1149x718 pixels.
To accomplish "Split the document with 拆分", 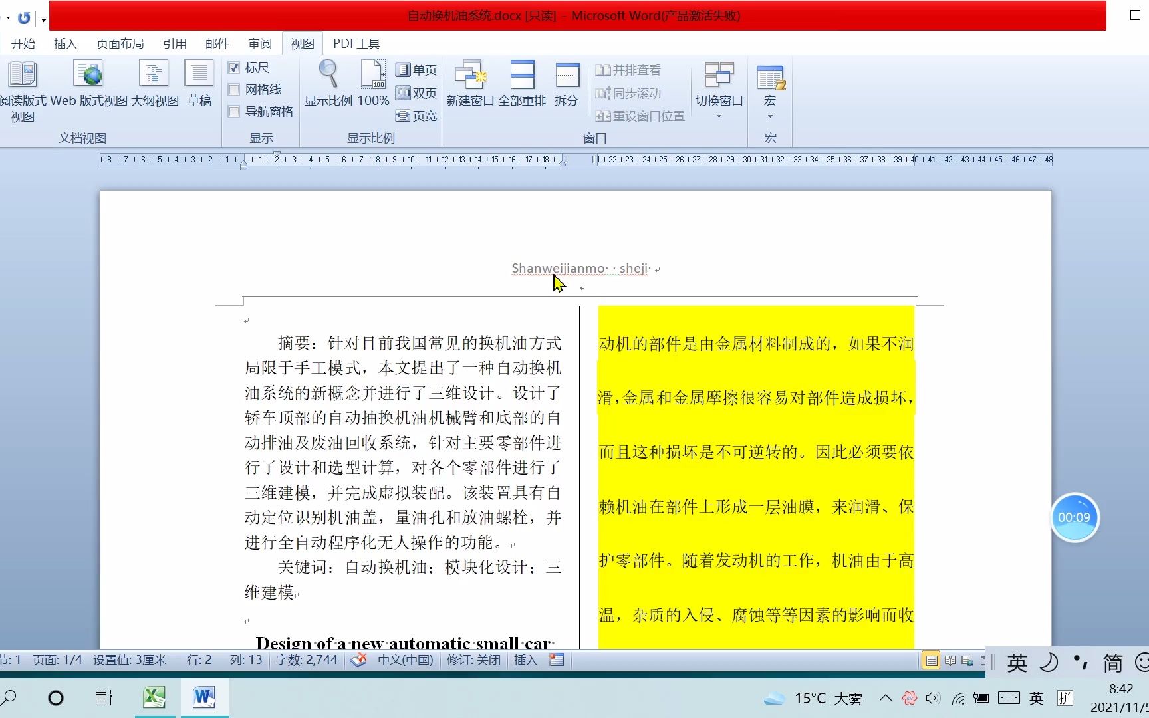I will pyautogui.click(x=567, y=83).
